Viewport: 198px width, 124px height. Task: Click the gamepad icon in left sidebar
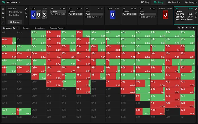click(x=3, y=17)
